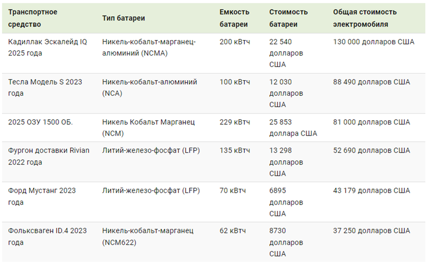Select 'Фургон доставки Rivian 2022 года' cell
Viewport: 432px width, 265px height.
pos(49,156)
